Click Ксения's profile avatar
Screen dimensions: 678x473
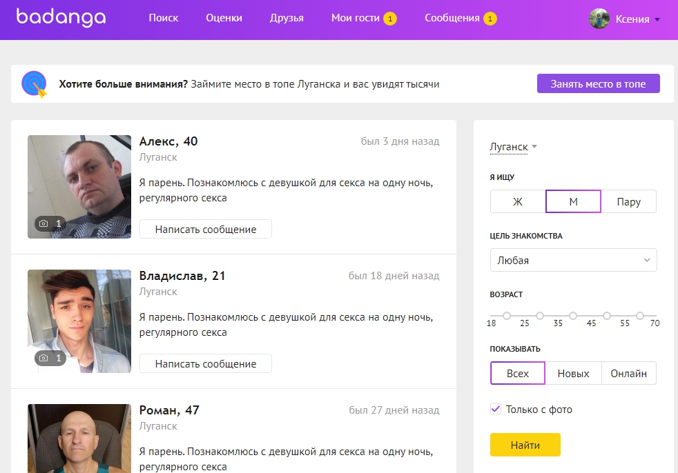coord(599,19)
